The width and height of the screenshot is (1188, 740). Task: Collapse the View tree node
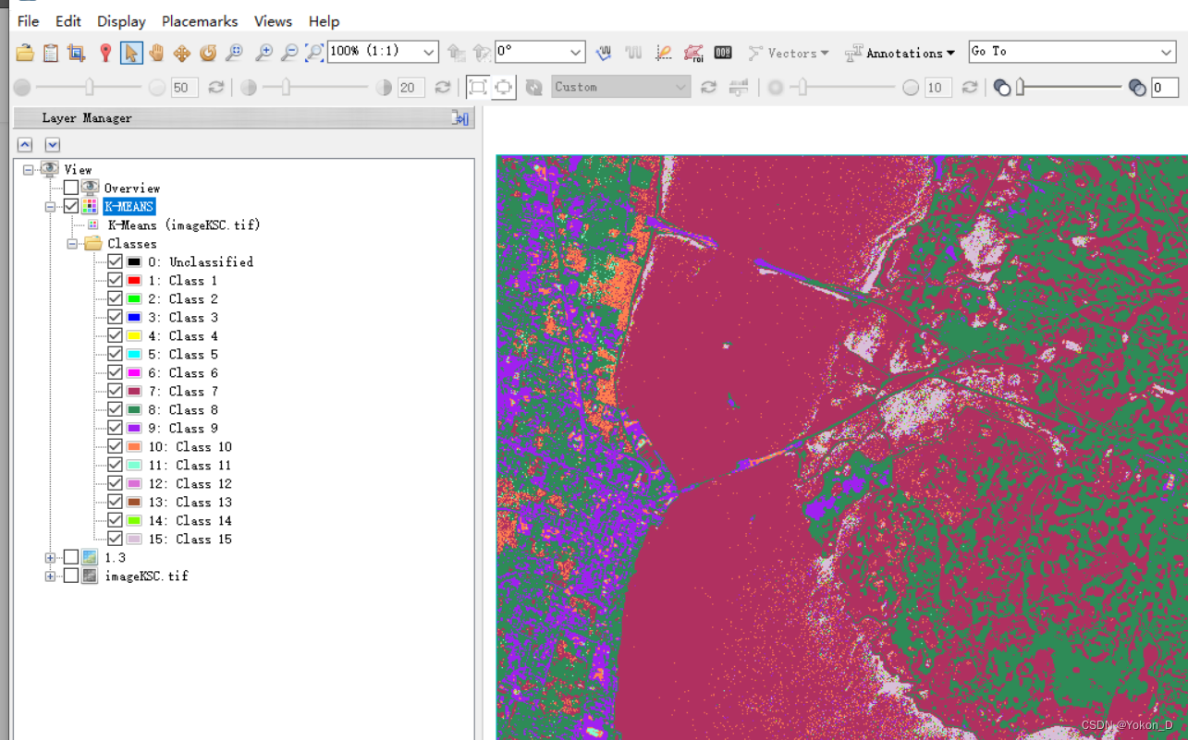tap(28, 170)
